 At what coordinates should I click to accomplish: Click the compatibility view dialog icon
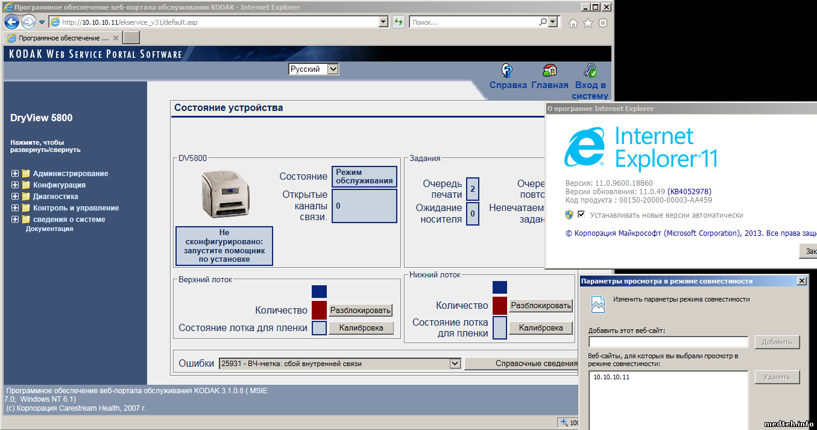[x=598, y=305]
